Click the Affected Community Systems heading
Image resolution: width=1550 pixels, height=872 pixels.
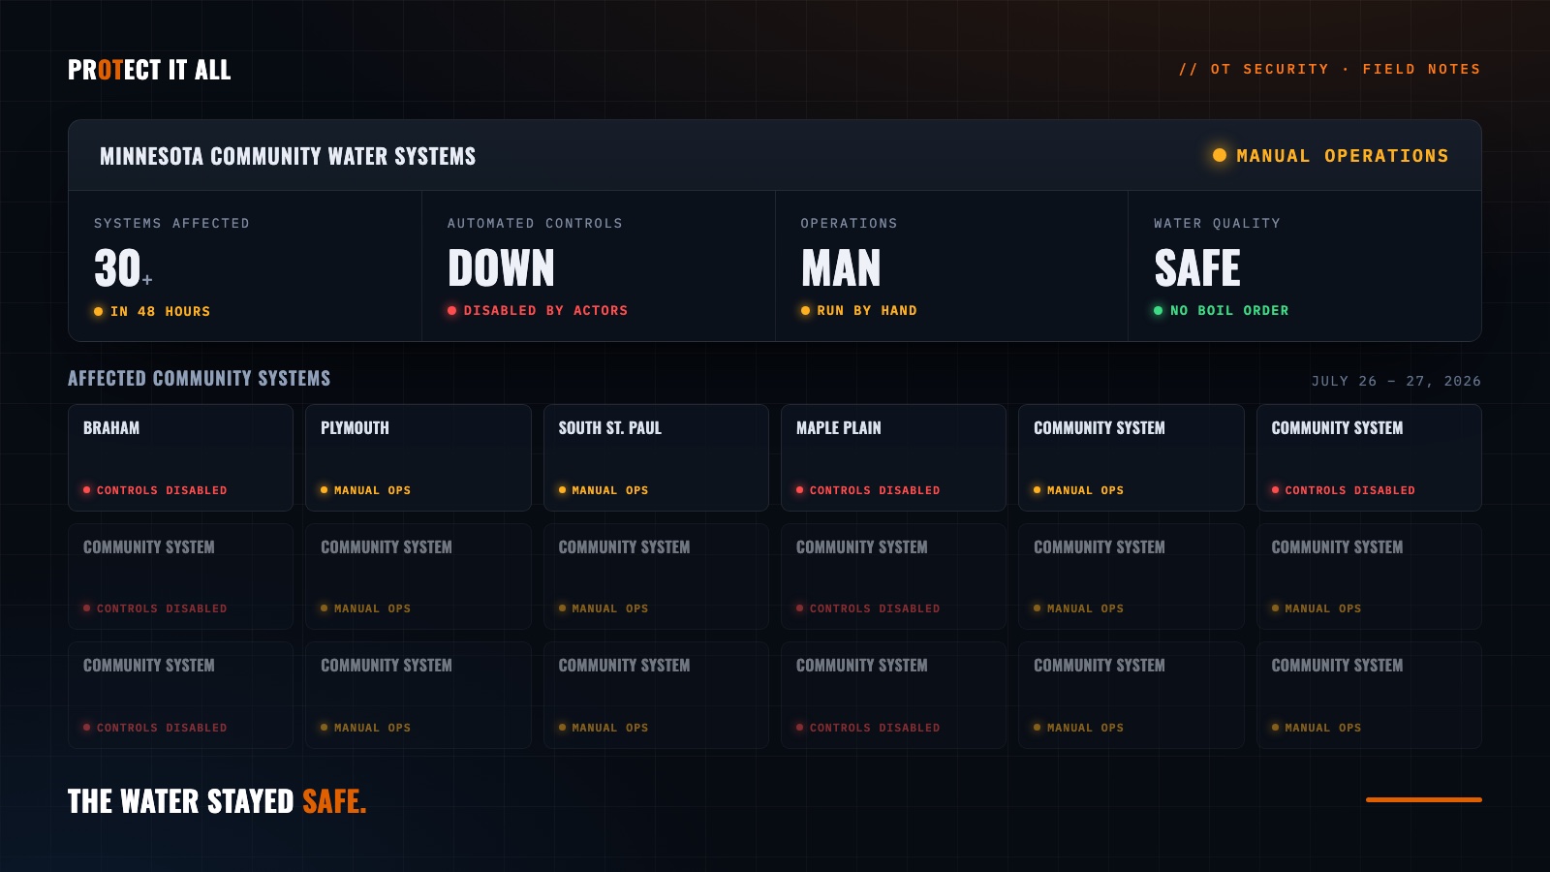pos(199,378)
